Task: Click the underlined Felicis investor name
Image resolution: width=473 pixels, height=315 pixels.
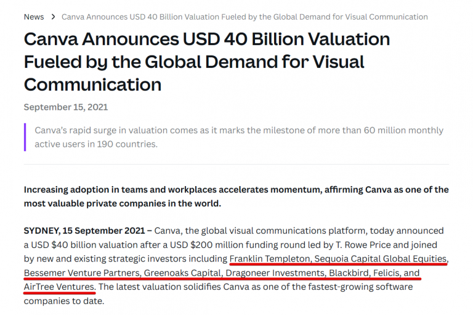Action: 387,273
